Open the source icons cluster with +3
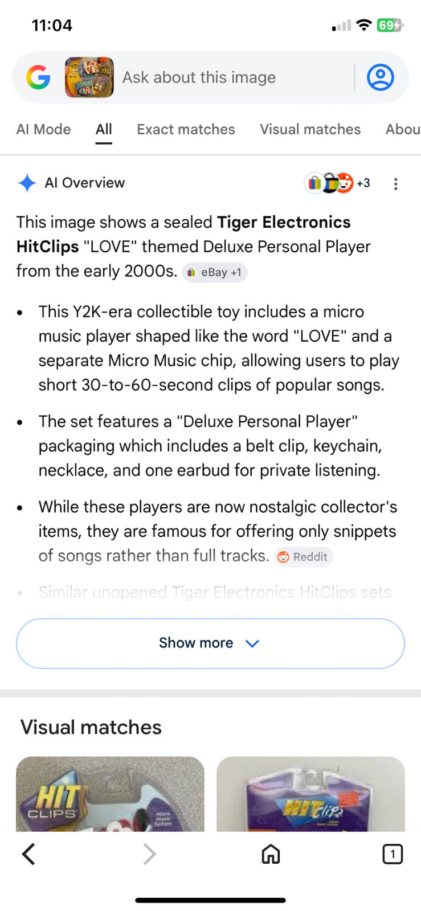 click(x=337, y=183)
